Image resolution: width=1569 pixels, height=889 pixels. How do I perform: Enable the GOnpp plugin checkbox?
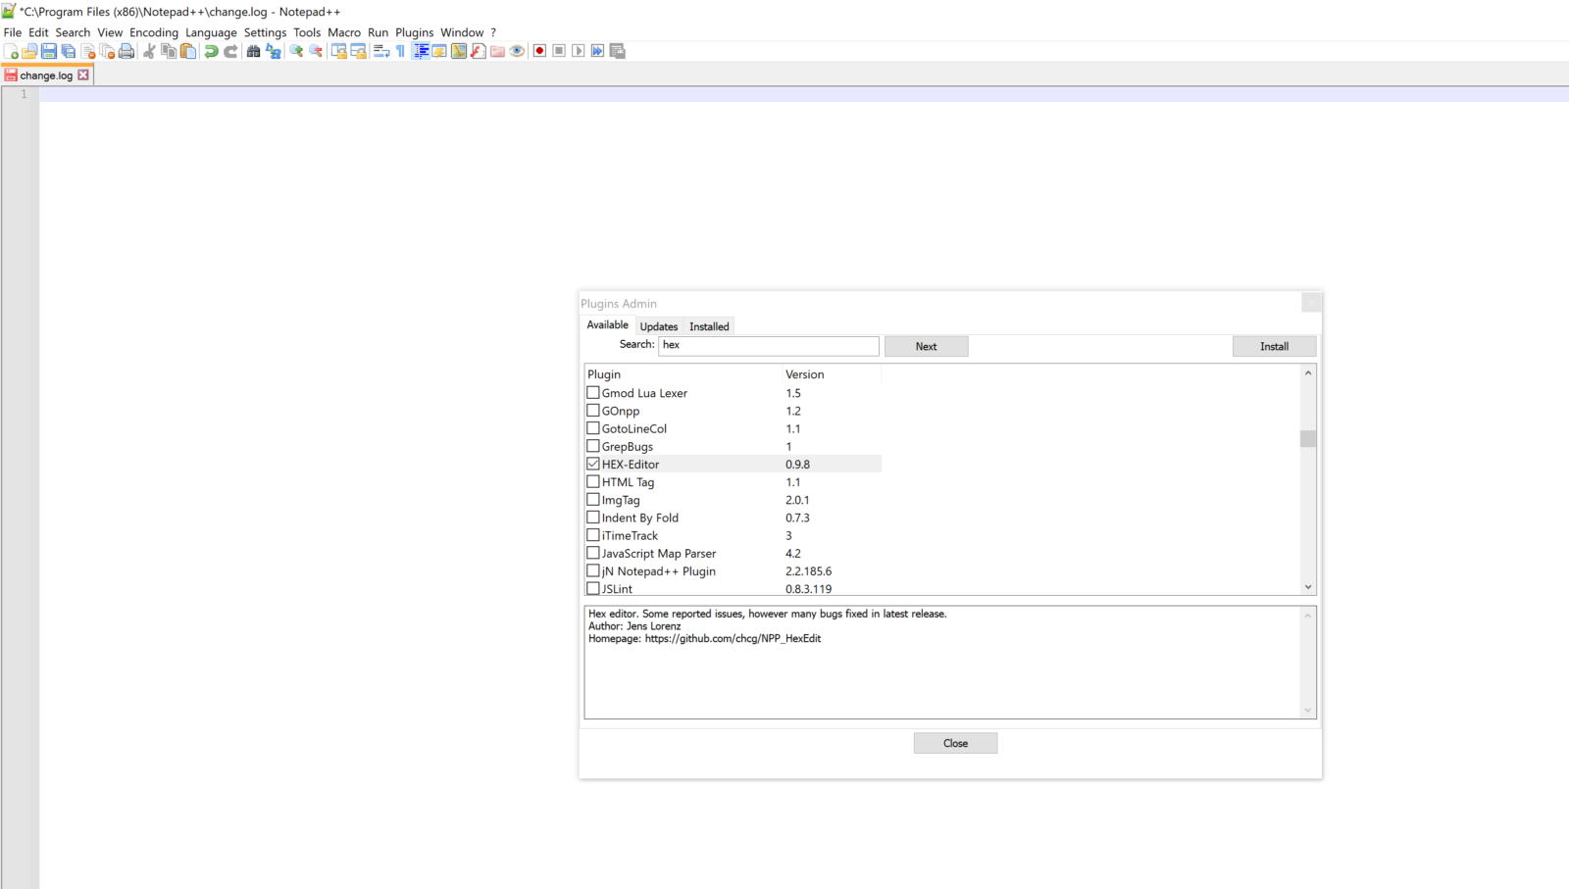[x=592, y=410]
